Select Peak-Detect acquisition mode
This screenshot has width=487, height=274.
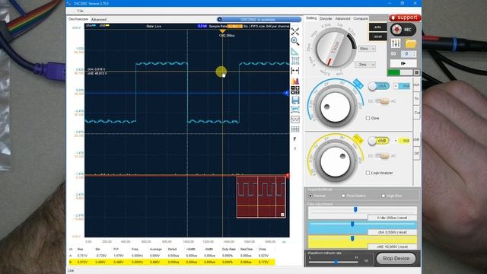pos(343,196)
